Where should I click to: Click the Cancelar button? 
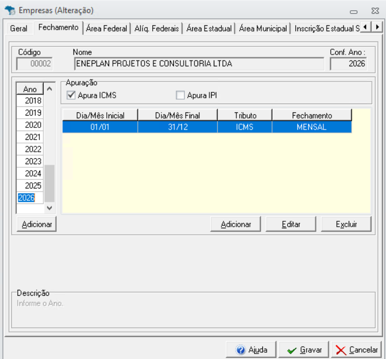coord(356,350)
